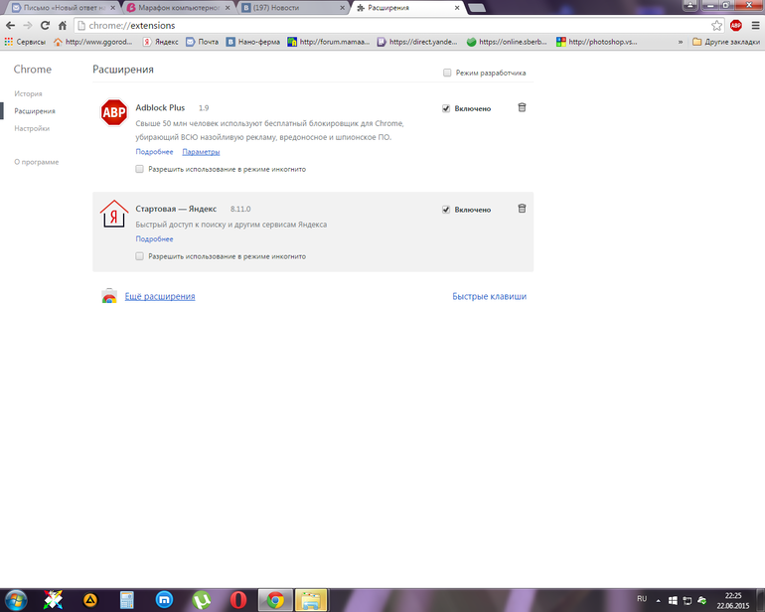Open the Windows Start button
The height and width of the screenshot is (612, 765).
[16, 600]
